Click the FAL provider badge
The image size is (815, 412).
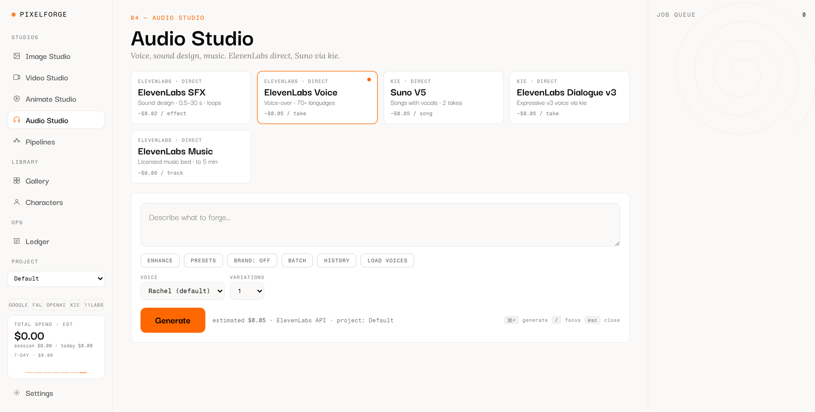click(37, 305)
